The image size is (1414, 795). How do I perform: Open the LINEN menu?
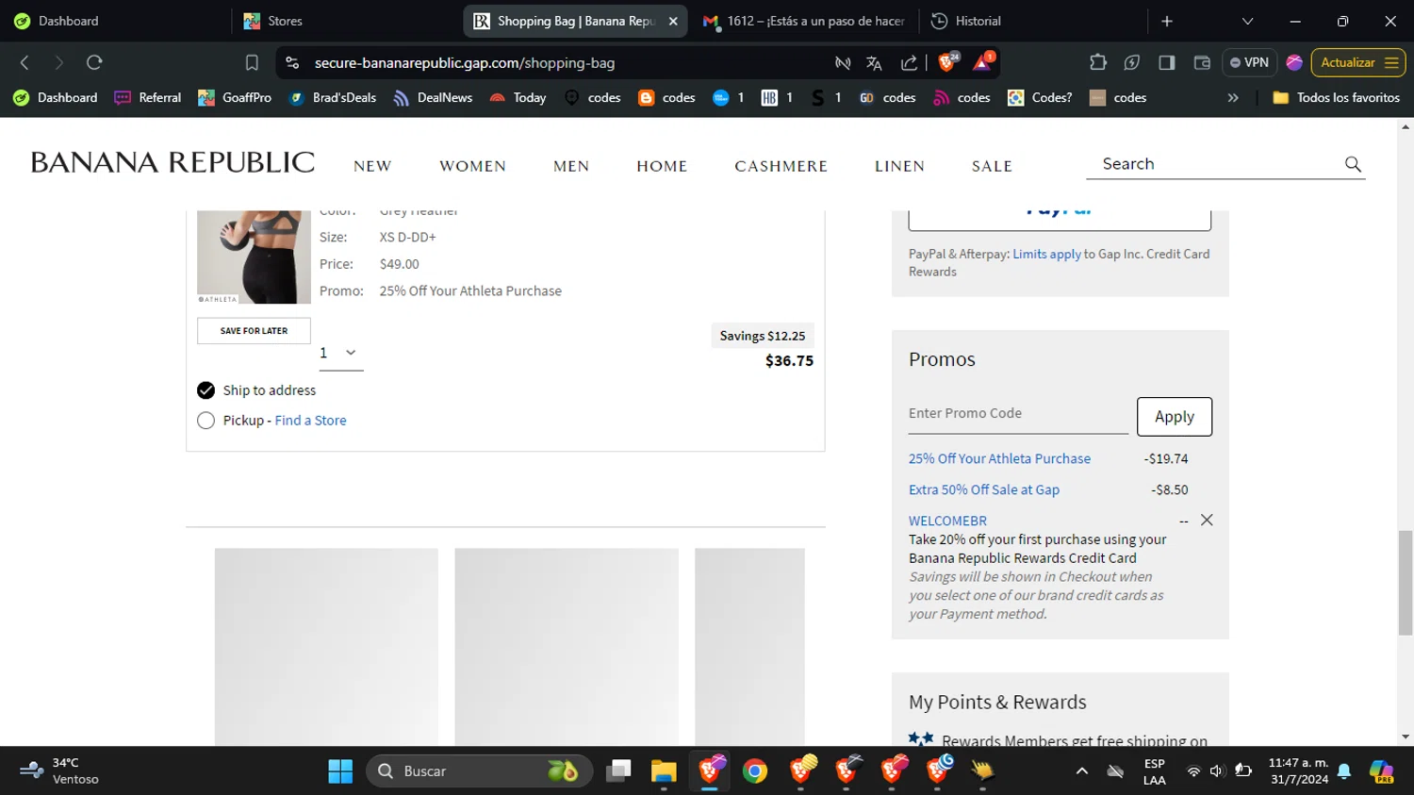899,166
